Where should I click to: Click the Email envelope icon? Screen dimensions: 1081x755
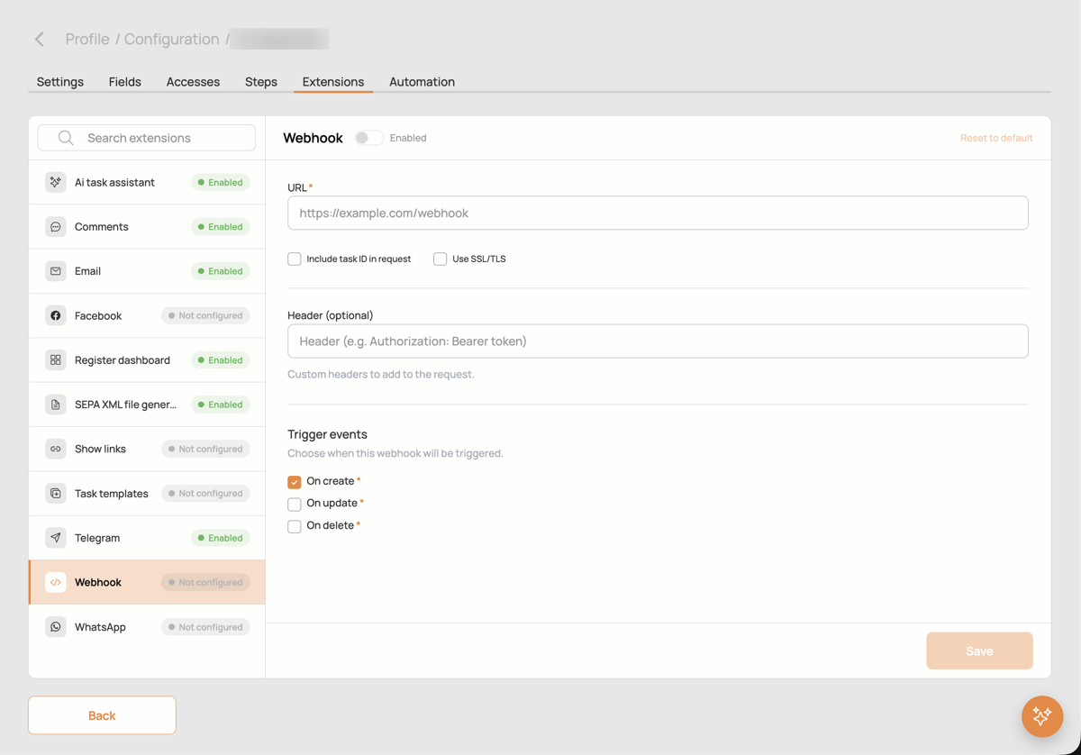tap(56, 271)
